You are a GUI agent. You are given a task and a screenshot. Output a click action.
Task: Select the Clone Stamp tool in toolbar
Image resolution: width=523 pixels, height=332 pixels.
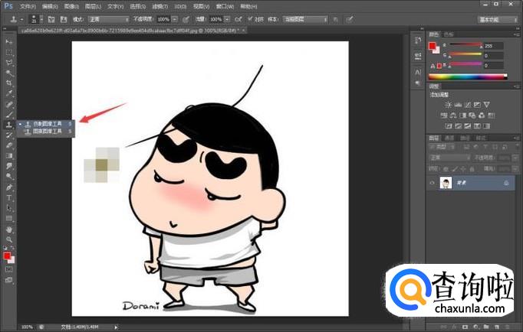tap(9, 125)
